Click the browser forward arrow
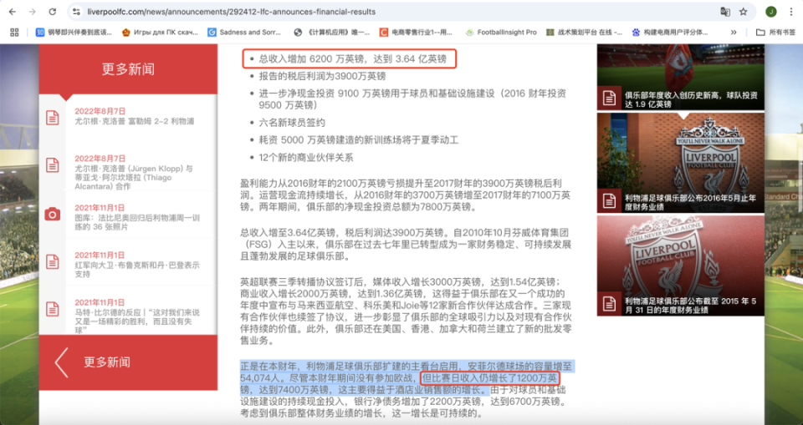803x425 pixels. [33, 11]
